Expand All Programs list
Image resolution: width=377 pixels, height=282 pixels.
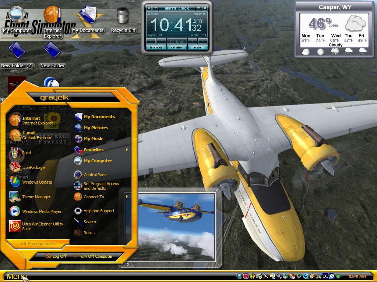coord(38,244)
